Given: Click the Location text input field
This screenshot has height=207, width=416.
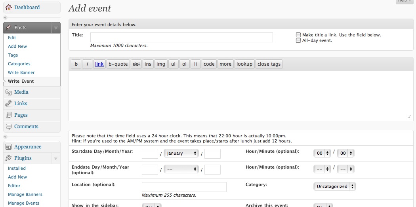Looking at the screenshot, I should [184, 187].
